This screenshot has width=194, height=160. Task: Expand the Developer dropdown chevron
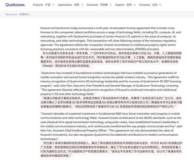click(x=111, y=5)
